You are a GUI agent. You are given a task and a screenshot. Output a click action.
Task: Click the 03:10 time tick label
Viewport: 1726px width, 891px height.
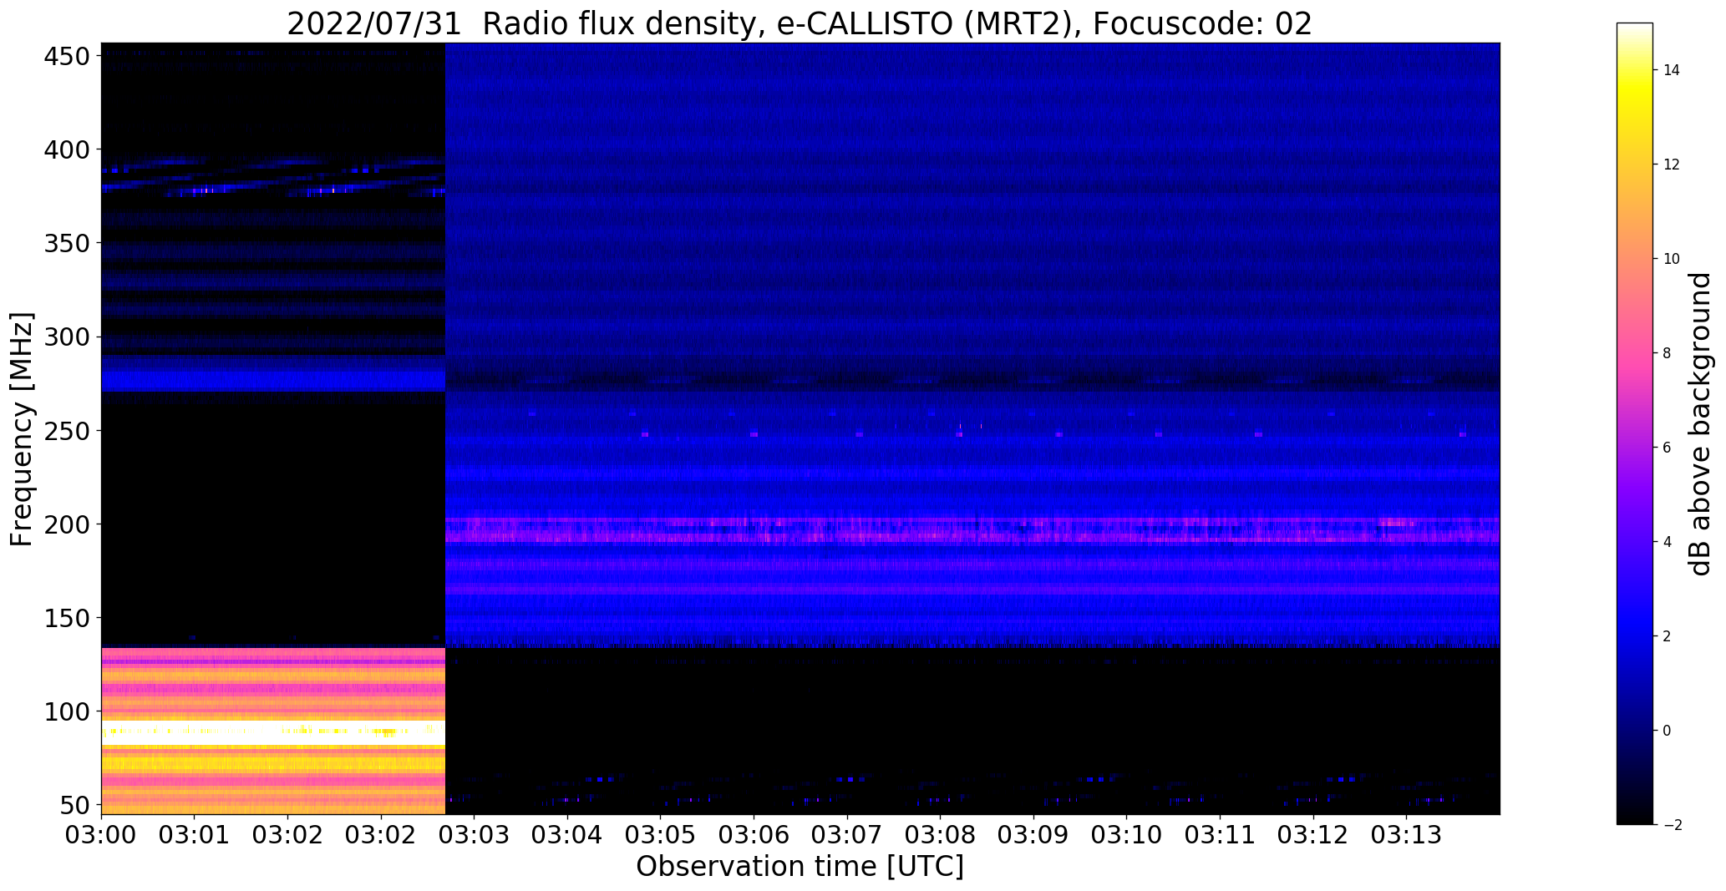coord(1127,834)
